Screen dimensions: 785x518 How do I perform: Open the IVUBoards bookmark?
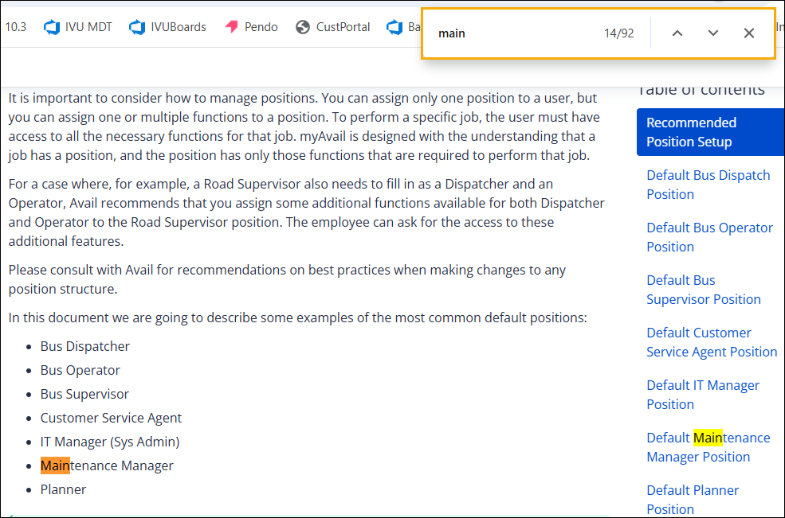(x=167, y=27)
